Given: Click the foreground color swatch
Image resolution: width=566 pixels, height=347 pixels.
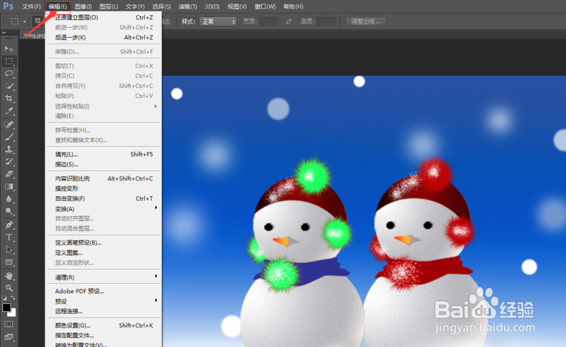Looking at the screenshot, I should pos(6,308).
